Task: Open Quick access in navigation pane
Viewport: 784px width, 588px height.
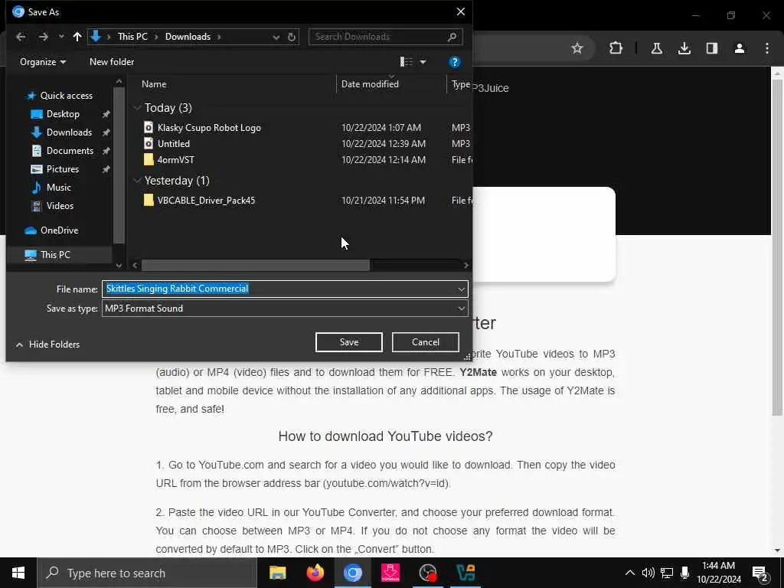Action: 66,96
